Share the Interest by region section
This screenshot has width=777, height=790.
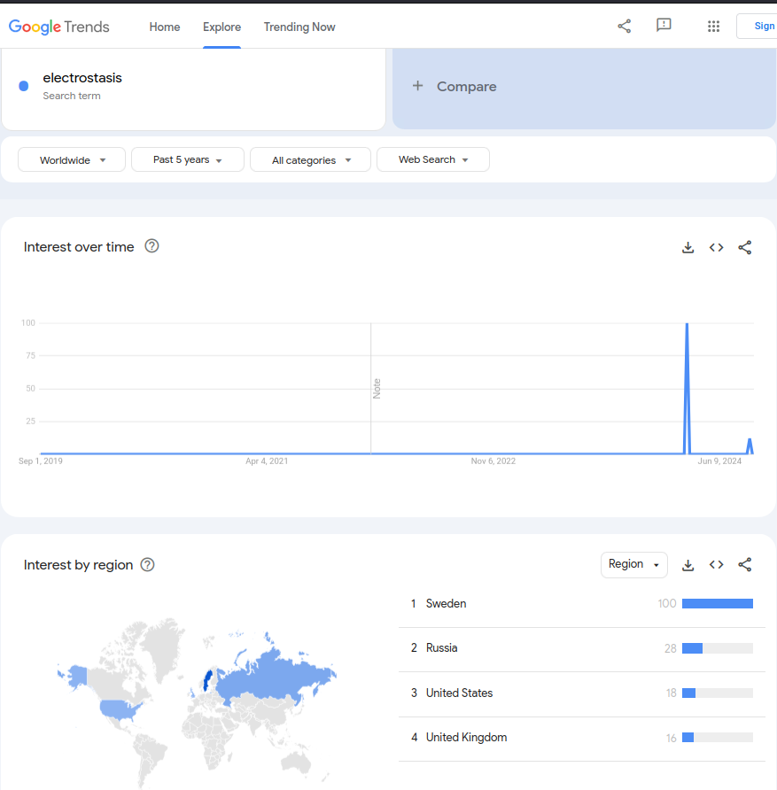(745, 565)
